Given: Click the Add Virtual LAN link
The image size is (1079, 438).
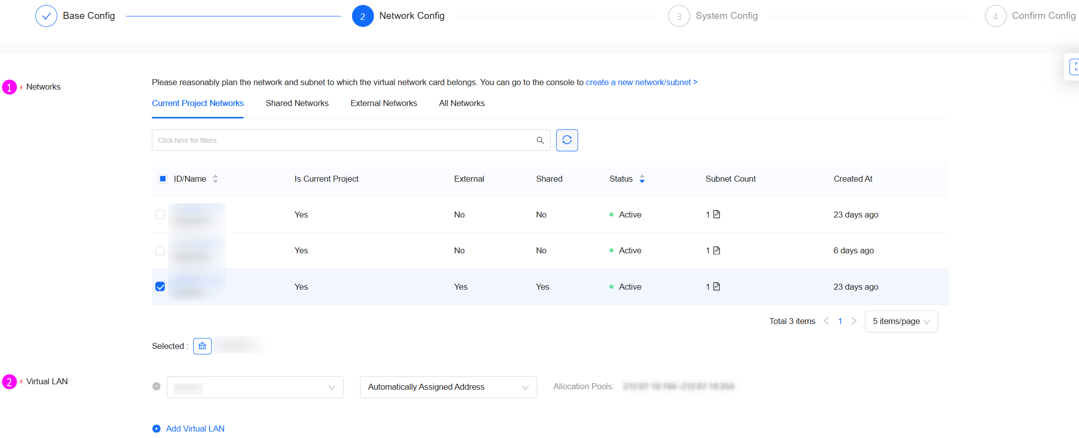Looking at the screenshot, I should coord(195,429).
